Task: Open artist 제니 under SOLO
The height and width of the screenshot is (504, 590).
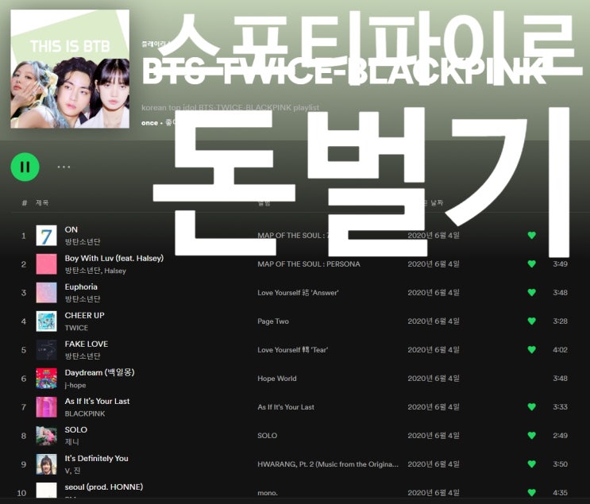Action: point(72,442)
